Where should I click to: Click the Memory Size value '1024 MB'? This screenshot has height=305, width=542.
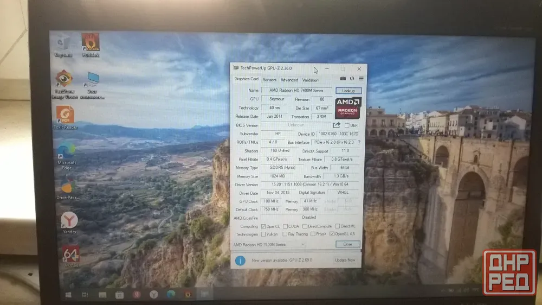pyautogui.click(x=278, y=176)
